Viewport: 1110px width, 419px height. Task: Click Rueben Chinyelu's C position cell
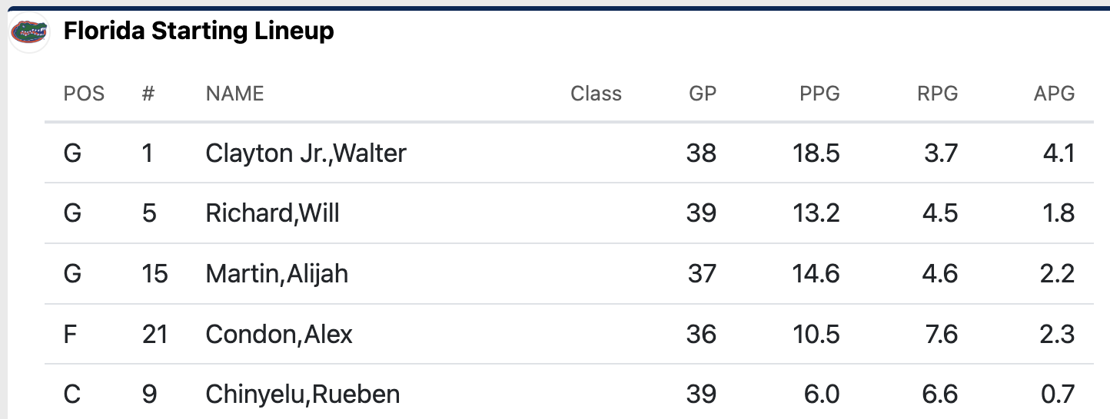click(x=71, y=394)
